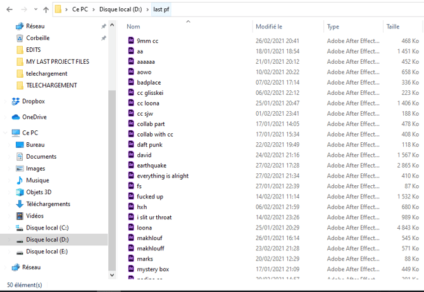Select 'collab with cc' file
Viewport: 424px width, 292px height.
pos(155,134)
